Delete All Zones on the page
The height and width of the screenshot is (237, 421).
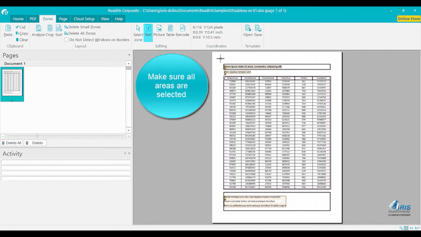point(80,33)
